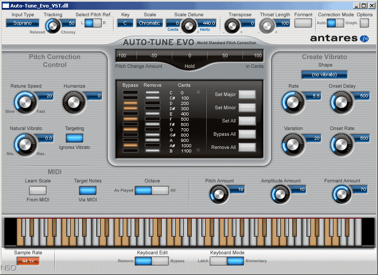Image resolution: width=378 pixels, height=275 pixels.
Task: Toggle Target Notes Via MIDI button
Action: coord(88,190)
